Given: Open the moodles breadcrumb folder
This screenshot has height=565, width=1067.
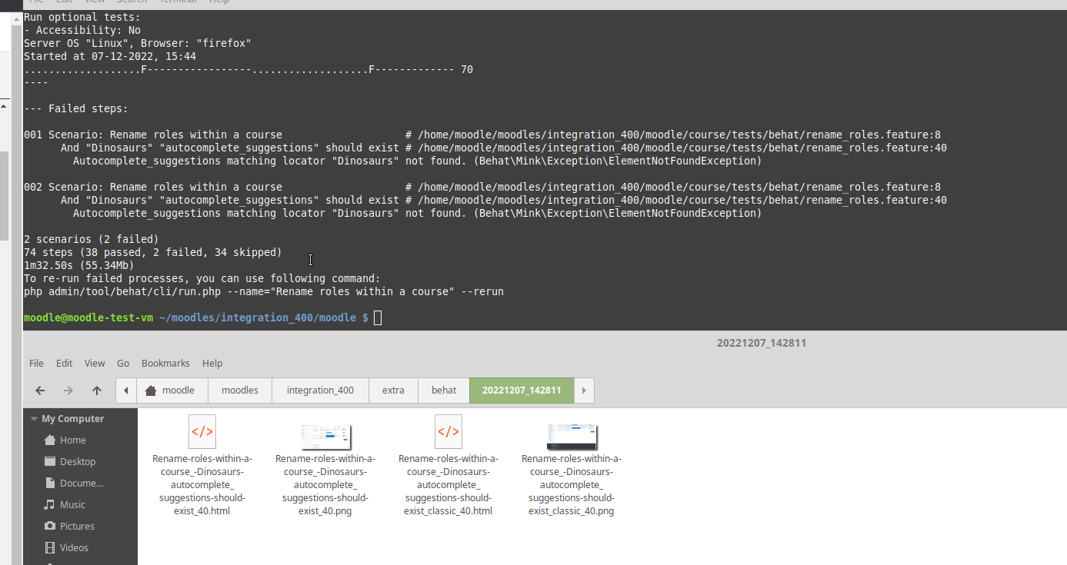Looking at the screenshot, I should 240,391.
